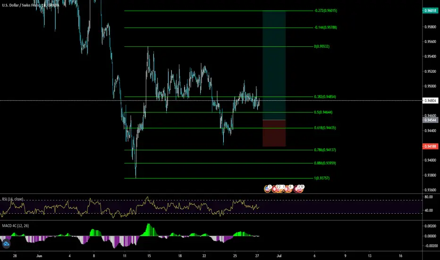Click the 0.00200 value on the MACD scale
Screen dimensions: 440x260
(x=430, y=226)
